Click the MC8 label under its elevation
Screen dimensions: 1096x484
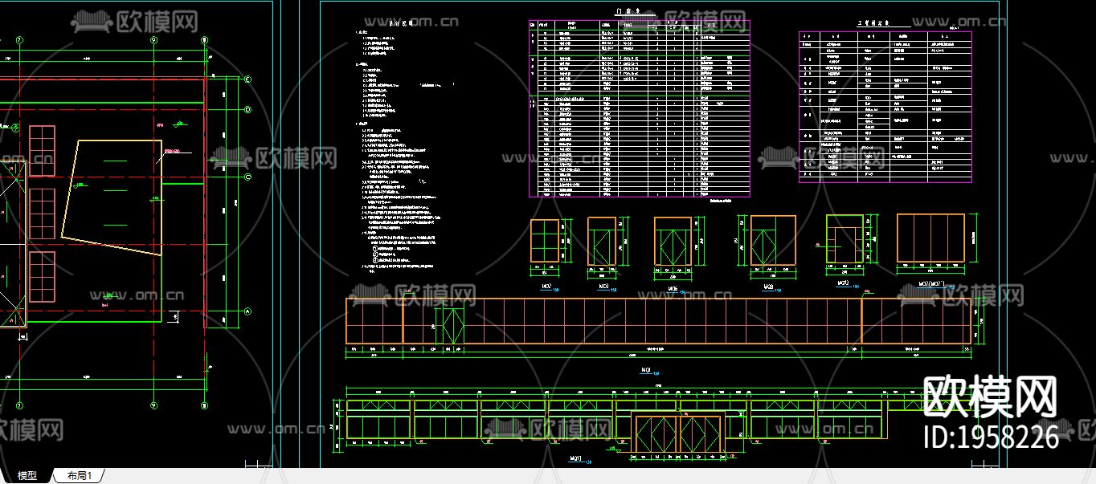[x=767, y=287]
